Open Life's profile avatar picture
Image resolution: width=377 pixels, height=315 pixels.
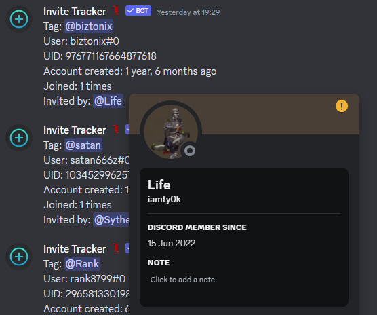(171, 132)
